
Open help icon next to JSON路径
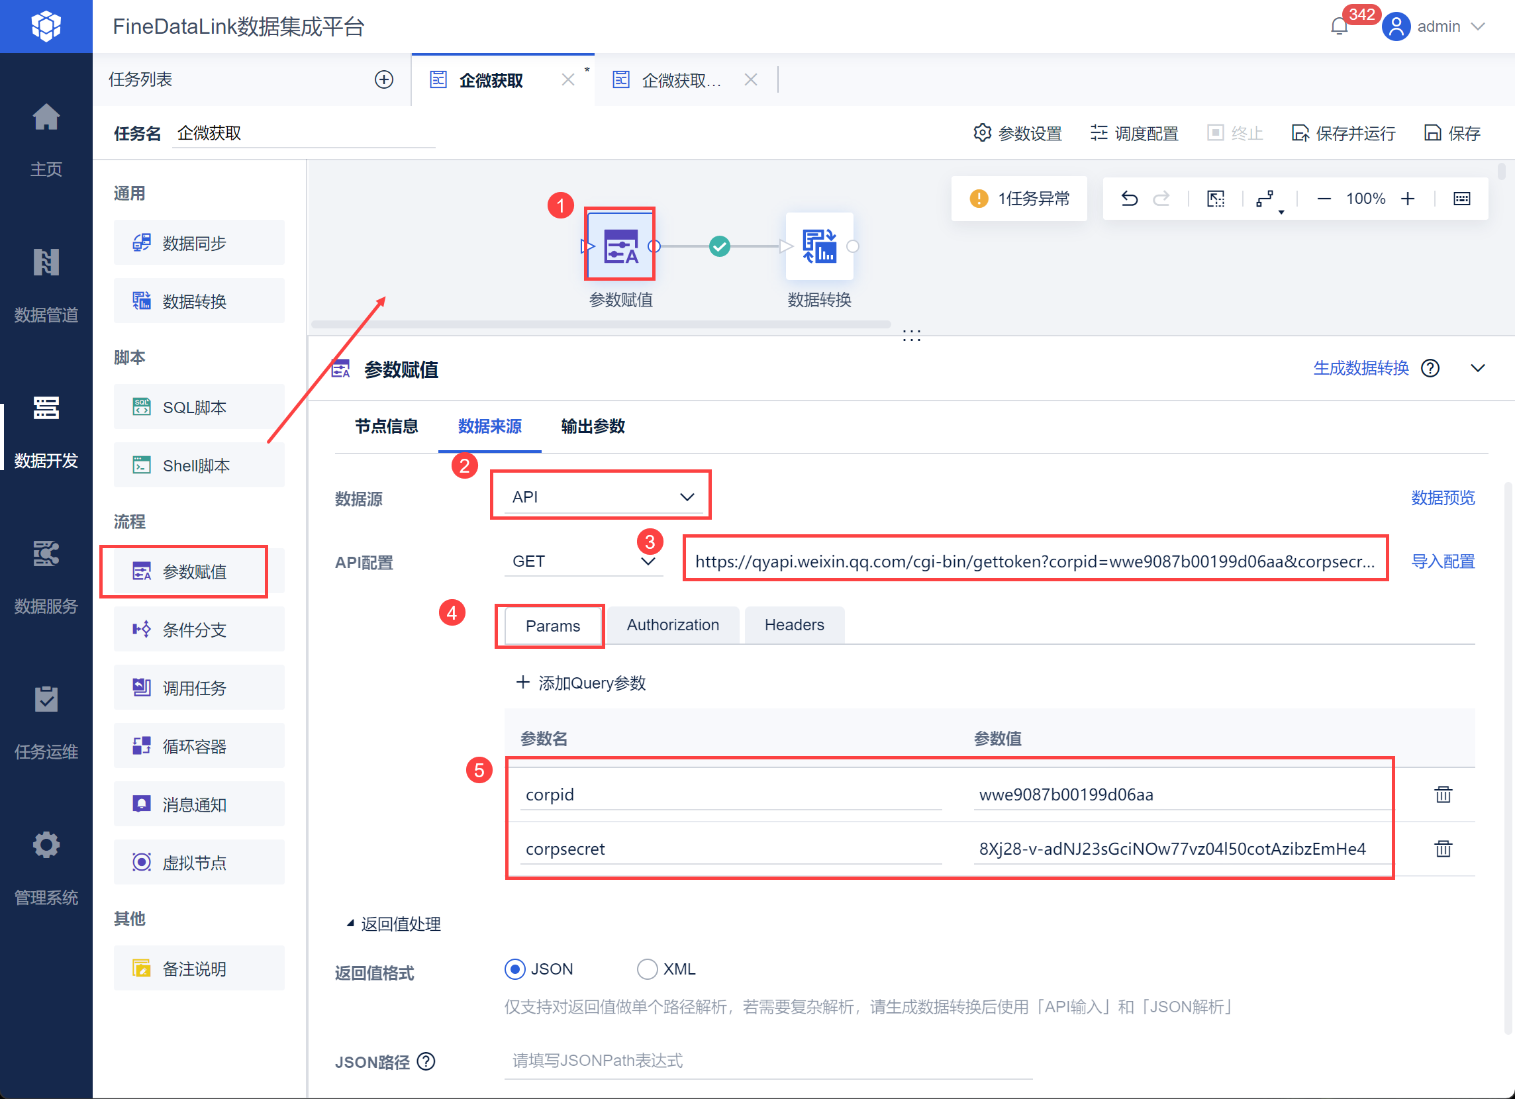(426, 1061)
